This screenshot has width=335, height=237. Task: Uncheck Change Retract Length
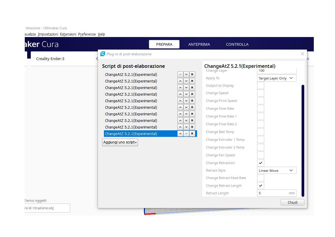(261, 186)
